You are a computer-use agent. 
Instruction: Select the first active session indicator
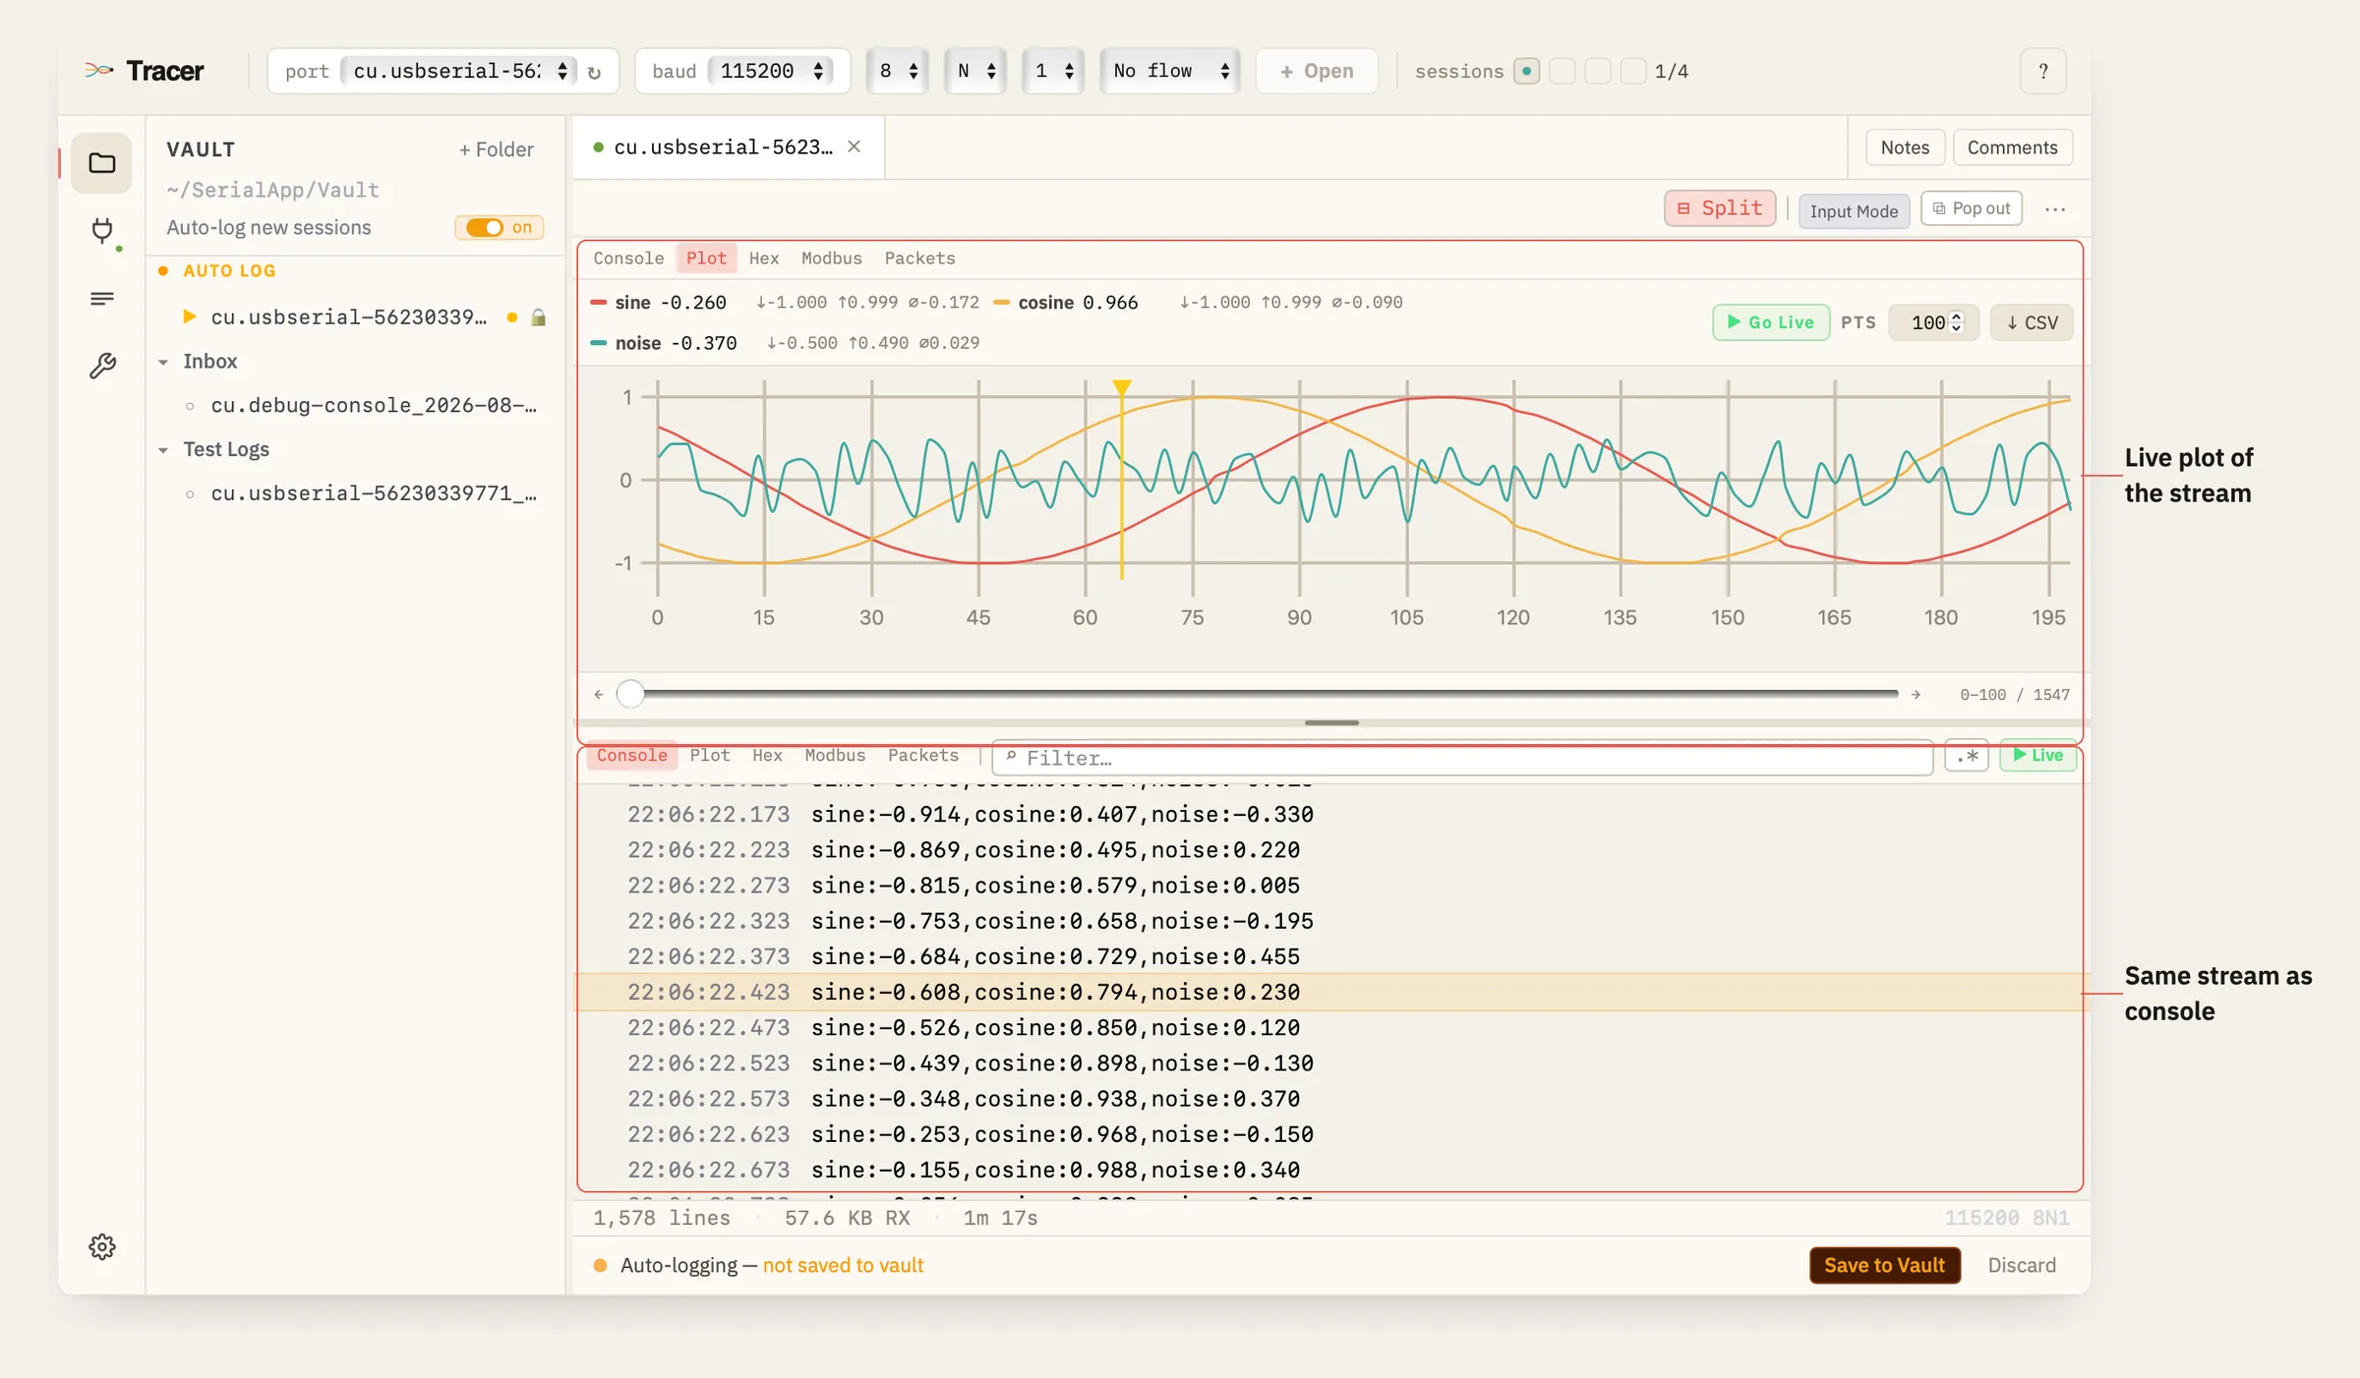[1526, 71]
